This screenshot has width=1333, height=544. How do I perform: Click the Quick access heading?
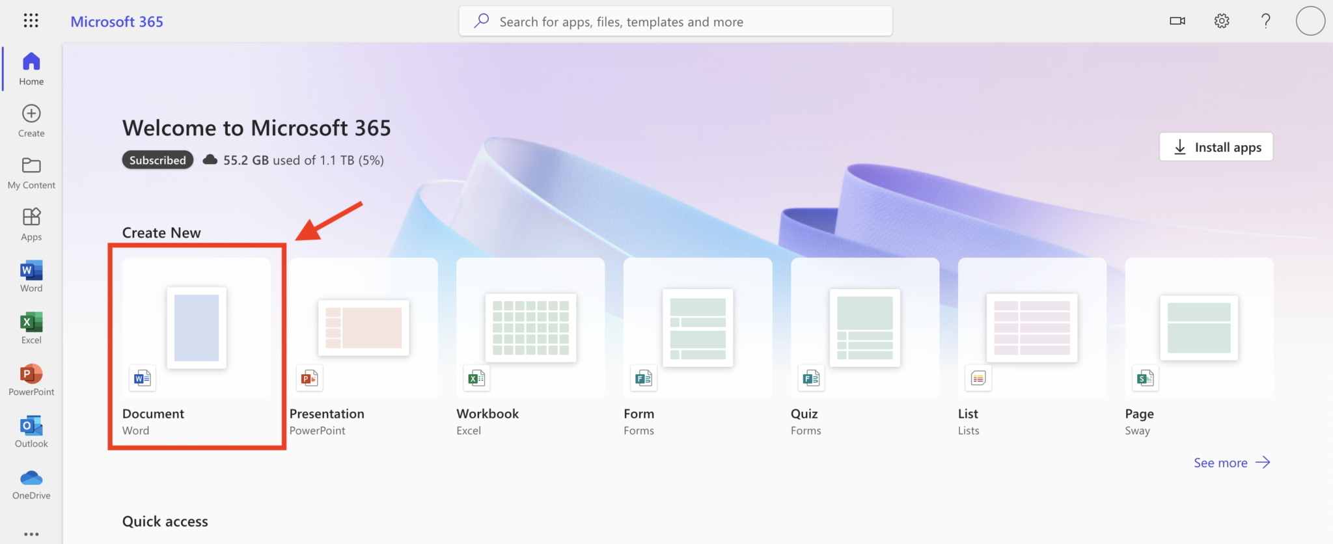pyautogui.click(x=165, y=521)
